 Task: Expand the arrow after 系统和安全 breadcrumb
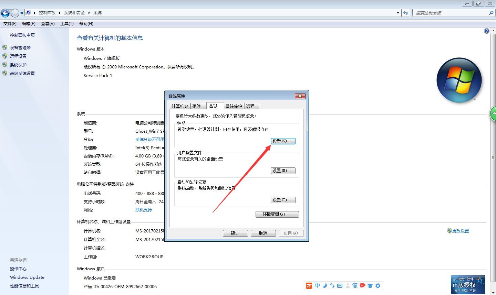(x=89, y=13)
